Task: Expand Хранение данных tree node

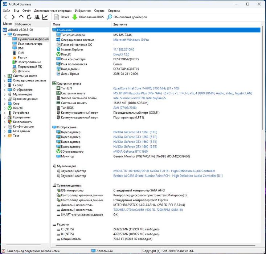Action: pos(5,99)
